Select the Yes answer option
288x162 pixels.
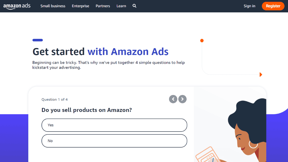coord(114,125)
